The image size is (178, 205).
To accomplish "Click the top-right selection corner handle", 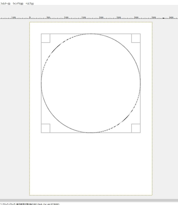I will [x=136, y=38].
